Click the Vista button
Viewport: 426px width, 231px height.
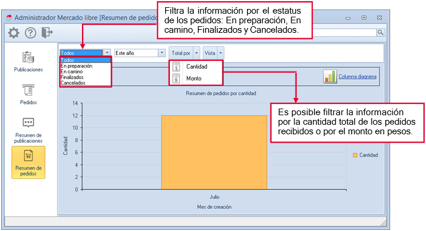coord(210,53)
